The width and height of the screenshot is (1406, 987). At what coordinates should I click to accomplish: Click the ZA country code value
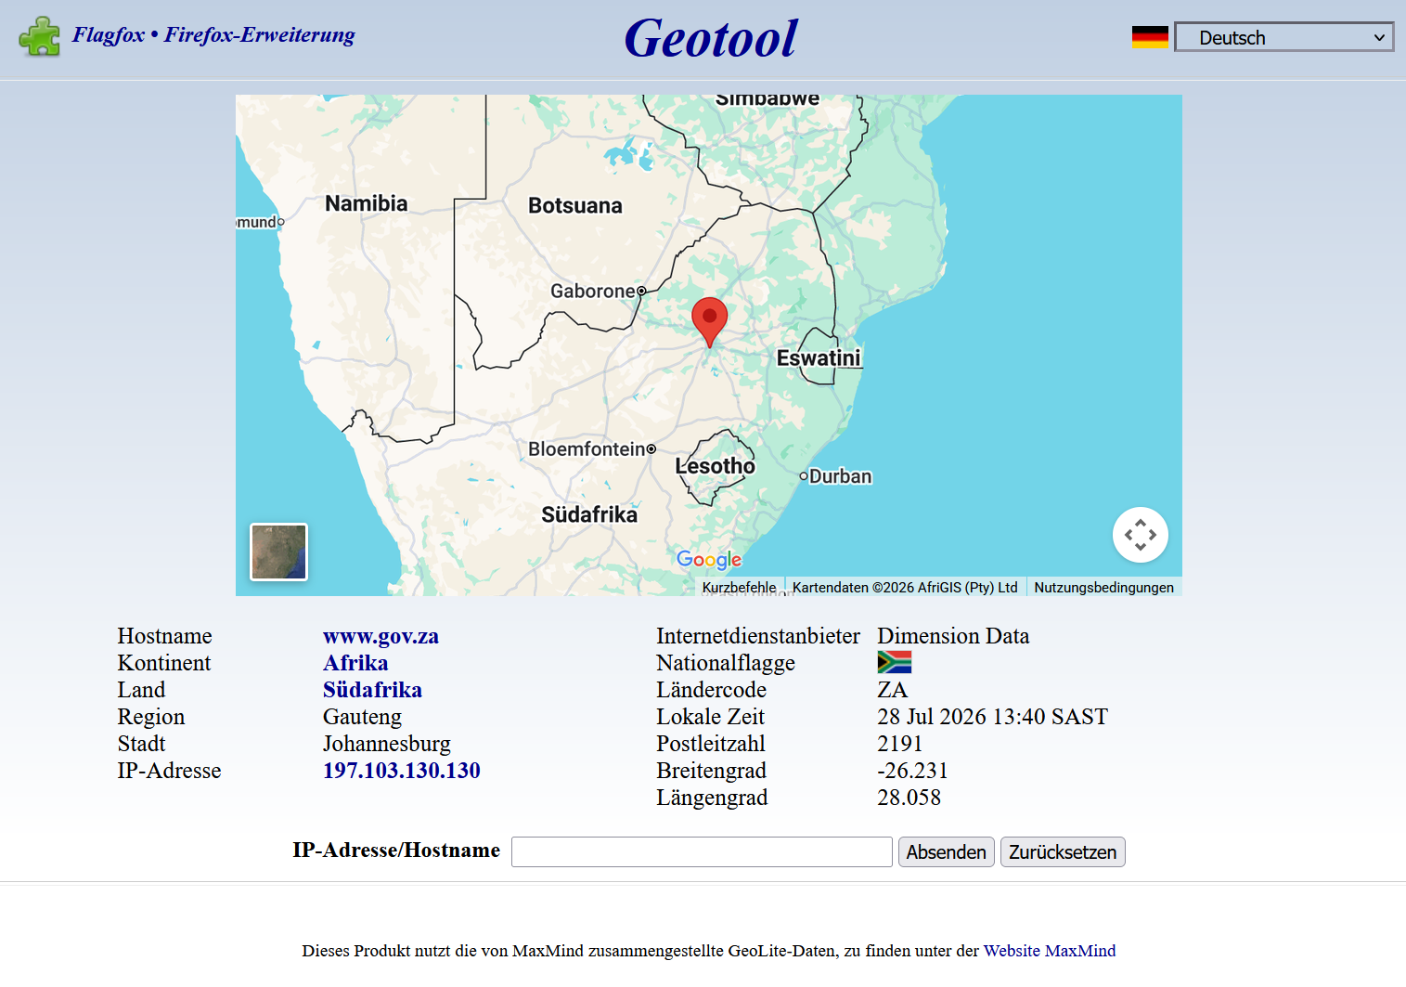892,690
